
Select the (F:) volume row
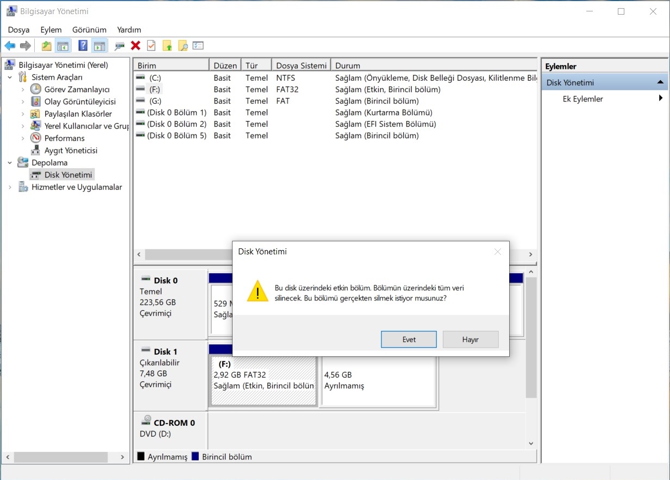click(336, 89)
